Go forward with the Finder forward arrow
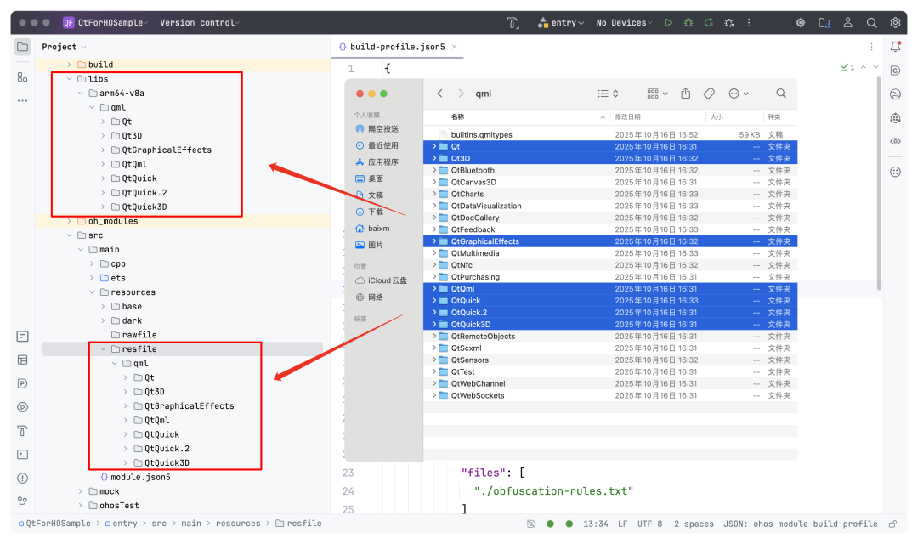 (462, 93)
